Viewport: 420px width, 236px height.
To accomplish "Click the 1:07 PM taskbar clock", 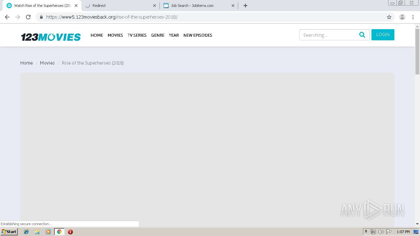I will click(403, 232).
